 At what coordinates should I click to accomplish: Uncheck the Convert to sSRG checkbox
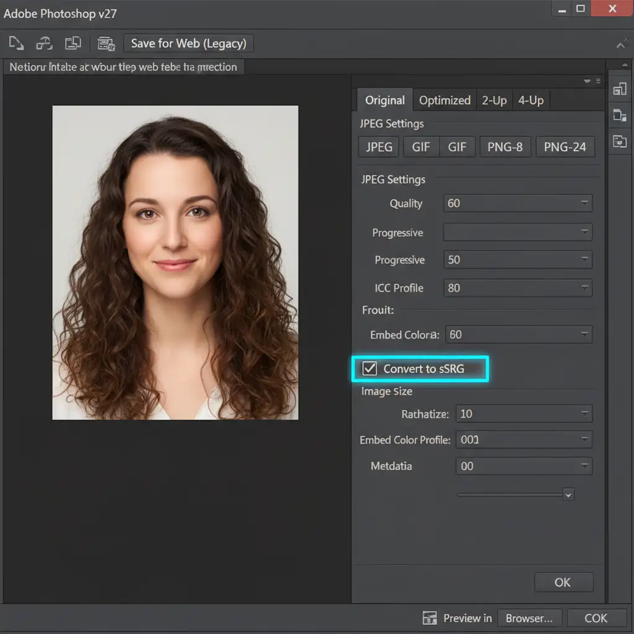[370, 368]
